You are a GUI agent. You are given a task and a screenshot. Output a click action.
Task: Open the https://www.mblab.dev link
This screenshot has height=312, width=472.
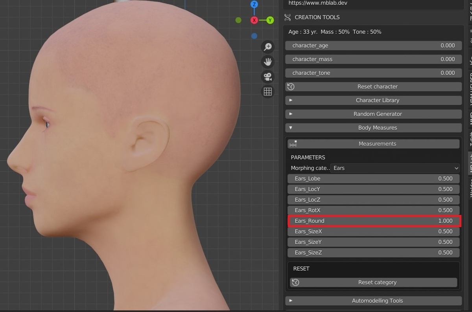click(318, 3)
